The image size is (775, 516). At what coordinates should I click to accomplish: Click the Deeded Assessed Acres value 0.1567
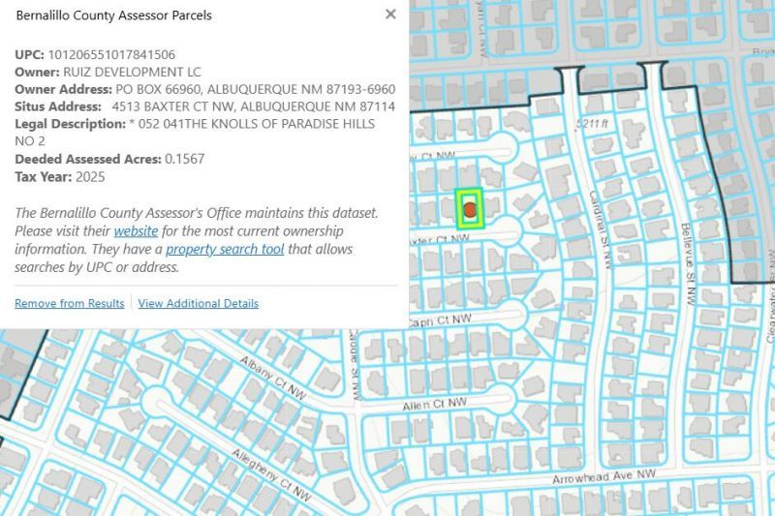185,159
